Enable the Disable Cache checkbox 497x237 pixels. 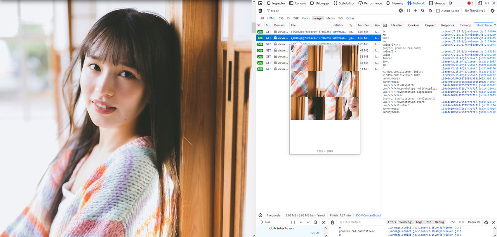(x=438, y=11)
